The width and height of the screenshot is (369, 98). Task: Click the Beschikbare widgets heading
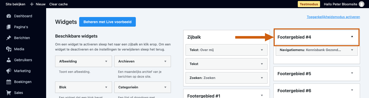(76, 36)
